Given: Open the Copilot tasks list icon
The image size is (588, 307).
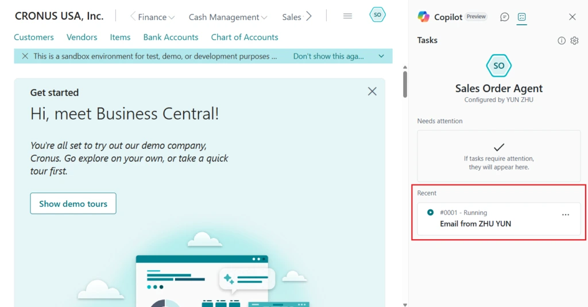Looking at the screenshot, I should tap(521, 17).
